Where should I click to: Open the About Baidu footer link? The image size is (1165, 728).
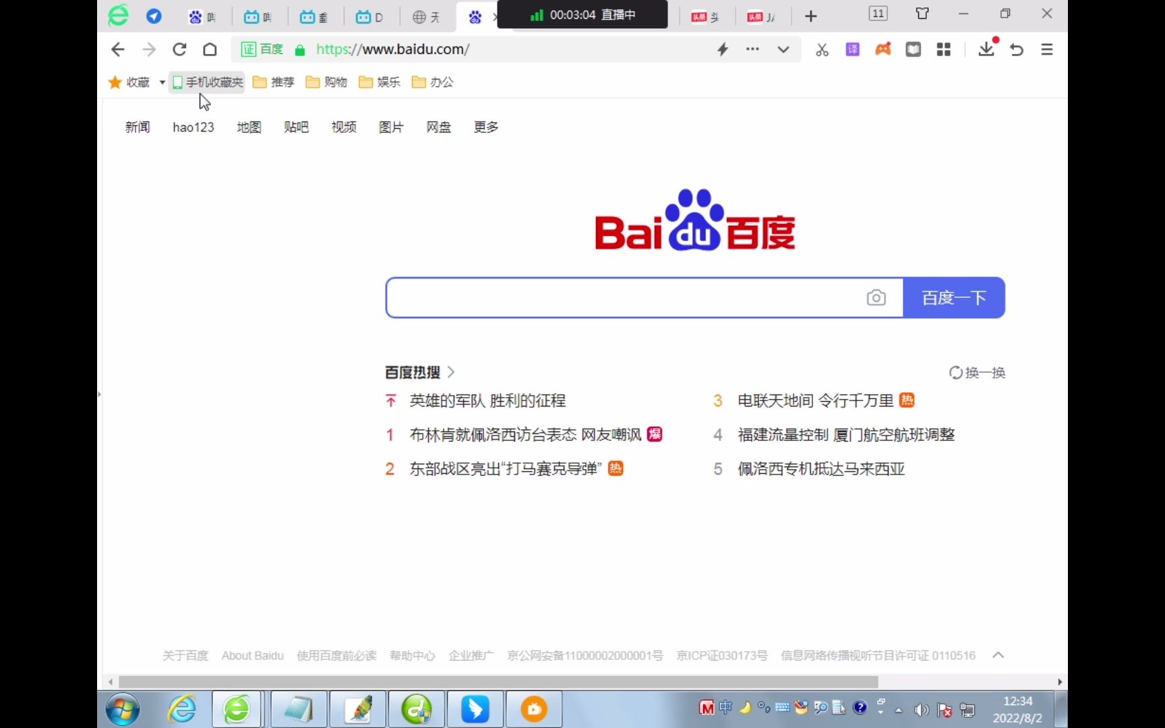[x=253, y=655]
